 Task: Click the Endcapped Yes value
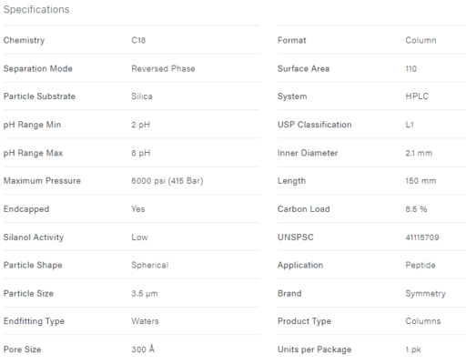(138, 209)
